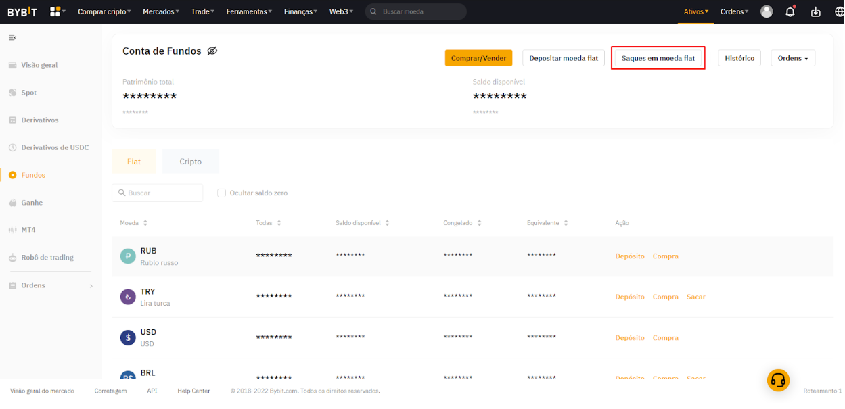Open Derivativos in the left sidebar

[40, 120]
